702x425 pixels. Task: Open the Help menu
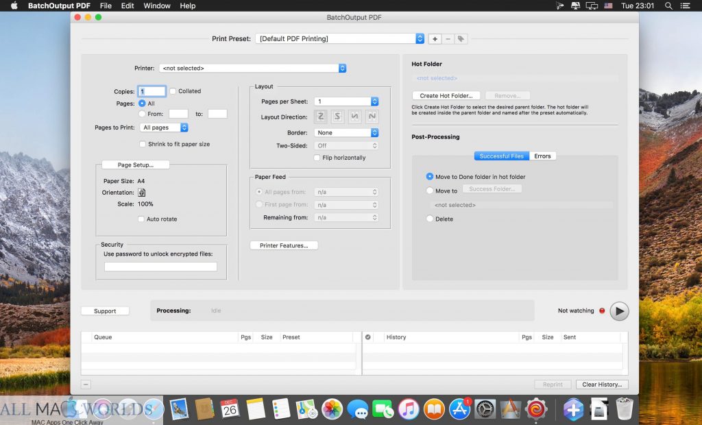(x=188, y=5)
